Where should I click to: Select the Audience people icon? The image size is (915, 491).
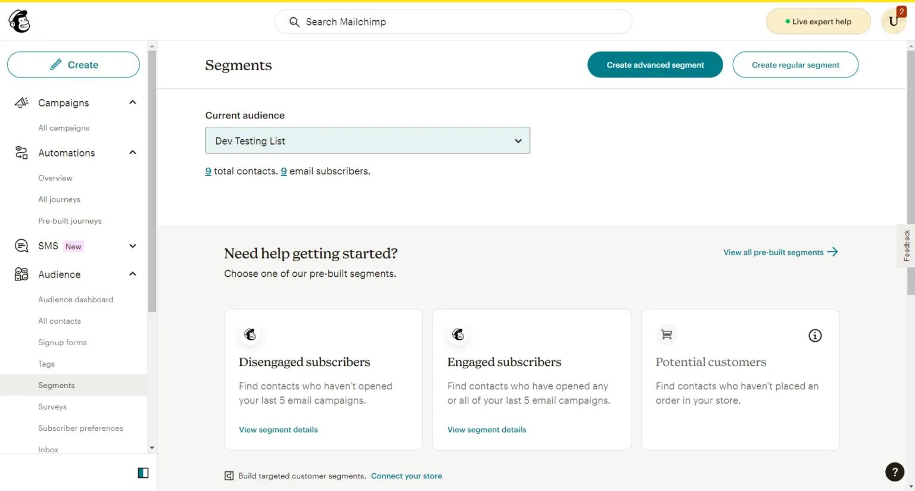click(20, 274)
